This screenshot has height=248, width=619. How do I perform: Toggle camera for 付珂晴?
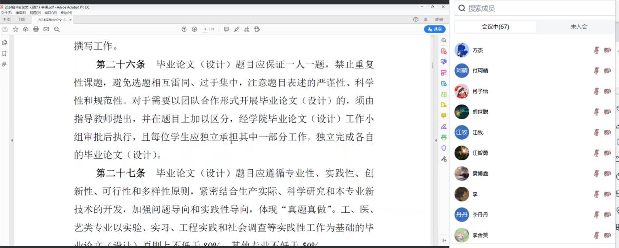pyautogui.click(x=607, y=71)
